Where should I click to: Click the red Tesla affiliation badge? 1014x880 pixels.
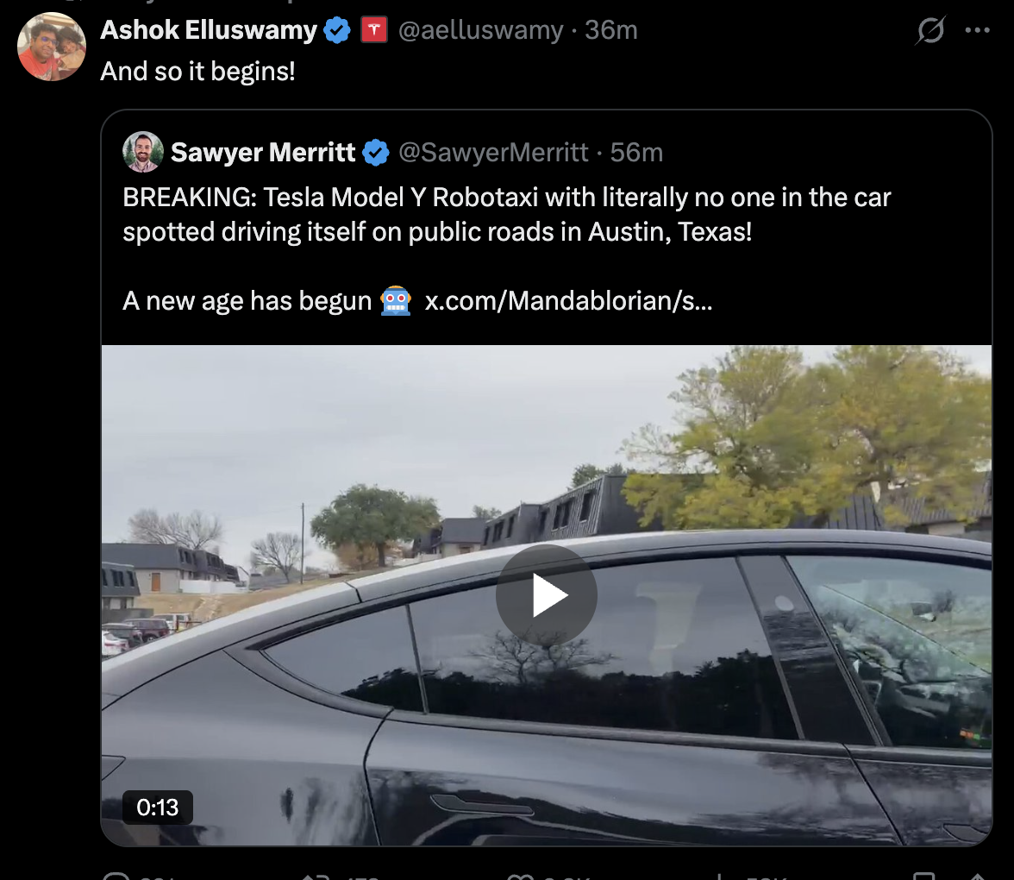tap(373, 31)
